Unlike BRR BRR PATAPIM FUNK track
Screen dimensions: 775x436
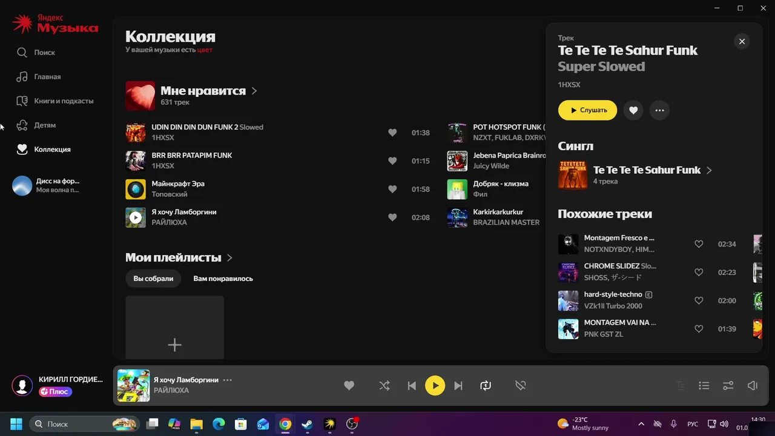click(x=392, y=161)
